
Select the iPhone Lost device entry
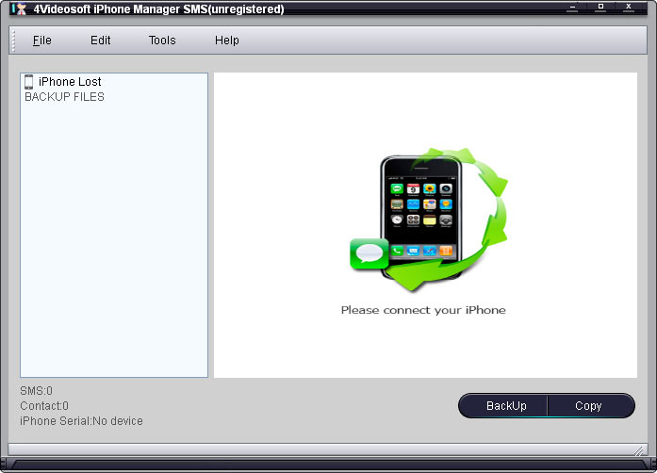click(70, 82)
